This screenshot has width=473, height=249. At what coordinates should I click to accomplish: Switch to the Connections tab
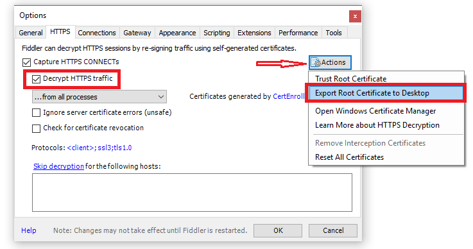(x=97, y=33)
